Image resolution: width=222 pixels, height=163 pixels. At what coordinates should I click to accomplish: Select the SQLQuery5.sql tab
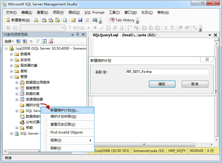[x=124, y=35]
